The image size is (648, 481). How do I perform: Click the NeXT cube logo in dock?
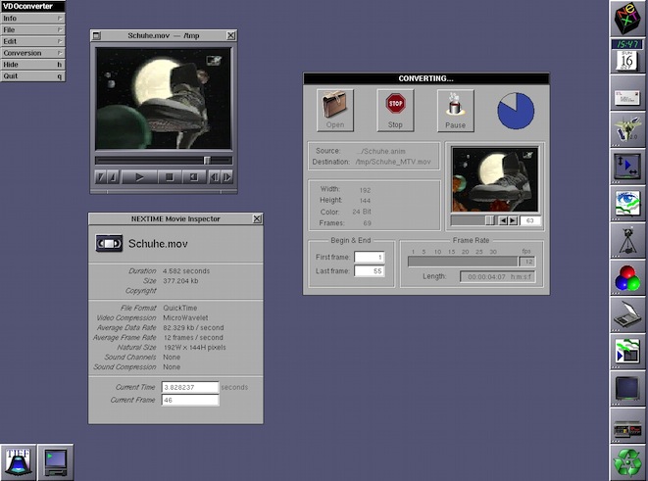627,19
